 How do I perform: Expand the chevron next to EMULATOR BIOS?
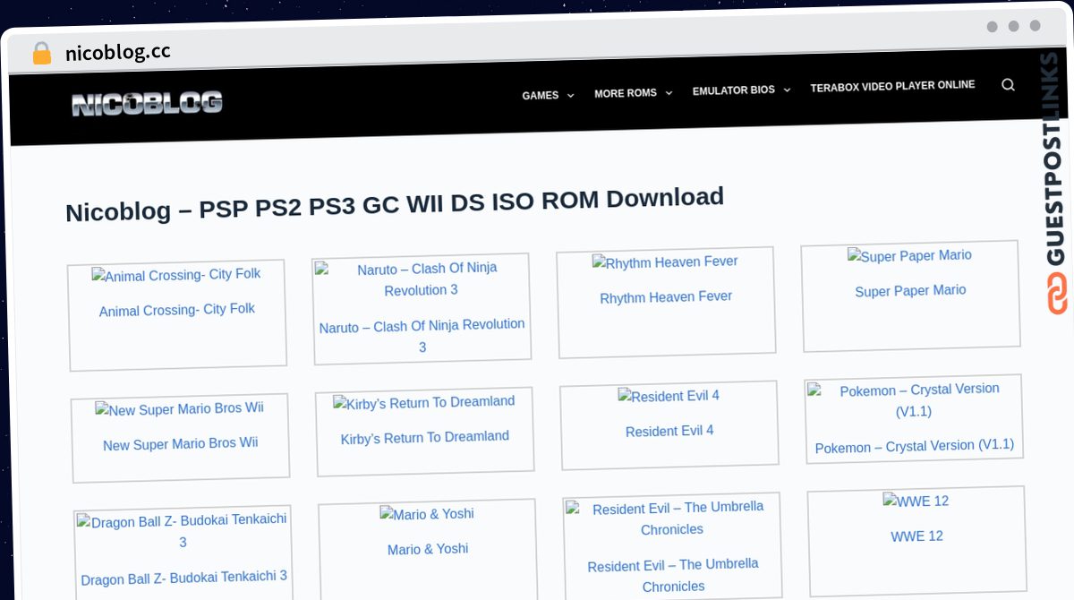[x=787, y=90]
